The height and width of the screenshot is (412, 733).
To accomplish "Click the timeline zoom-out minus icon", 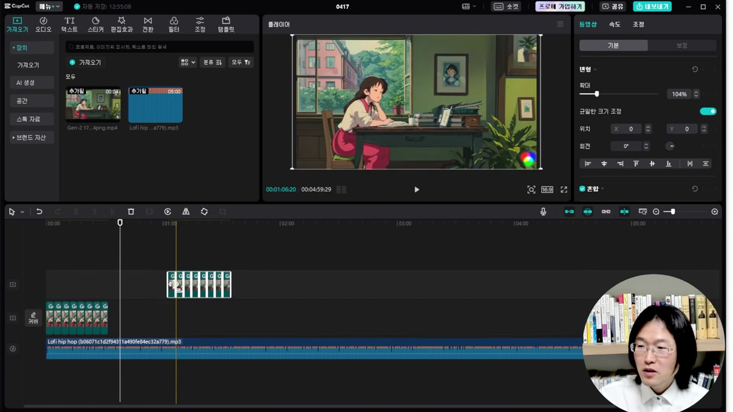I will 656,211.
